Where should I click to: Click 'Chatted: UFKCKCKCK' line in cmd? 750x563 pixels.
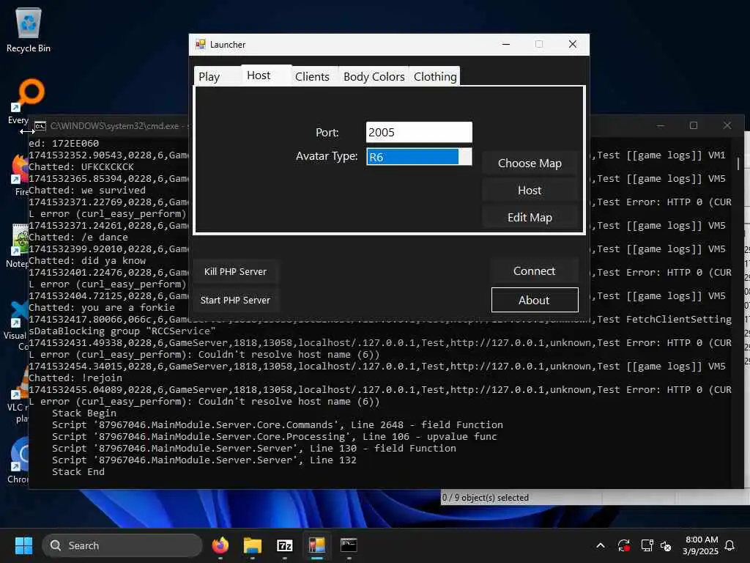(x=81, y=167)
